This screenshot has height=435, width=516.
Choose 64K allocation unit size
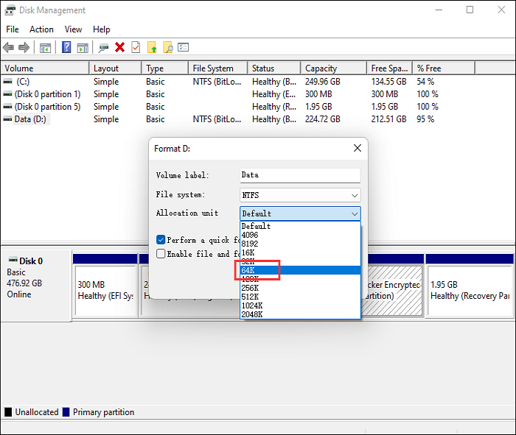pos(300,270)
